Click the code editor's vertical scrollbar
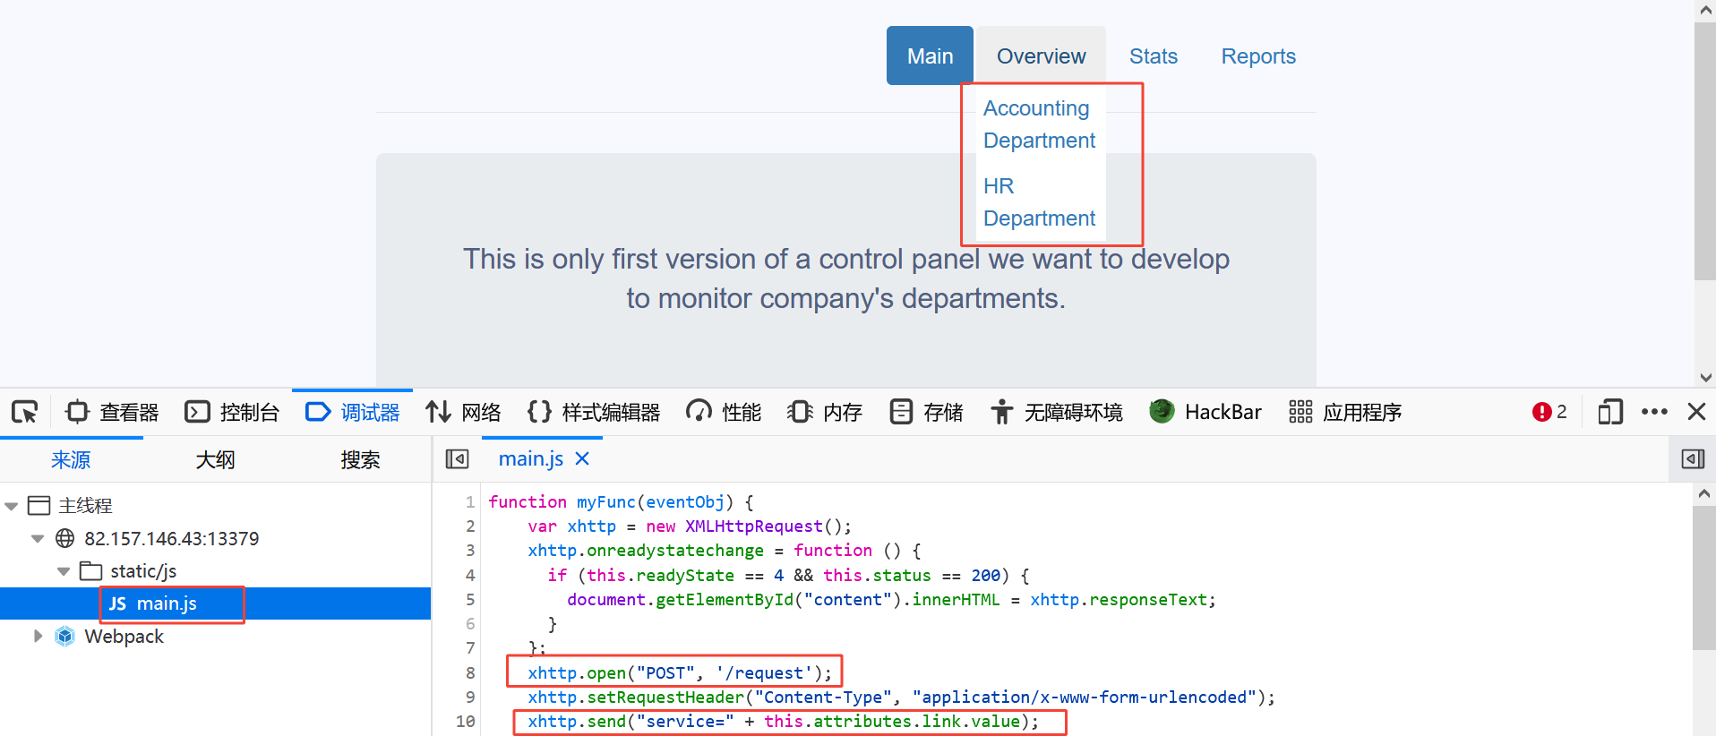The height and width of the screenshot is (736, 1716). point(1703,578)
